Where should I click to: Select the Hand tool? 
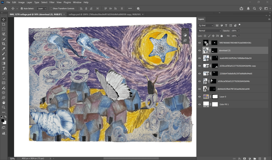pyautogui.click(x=3, y=103)
